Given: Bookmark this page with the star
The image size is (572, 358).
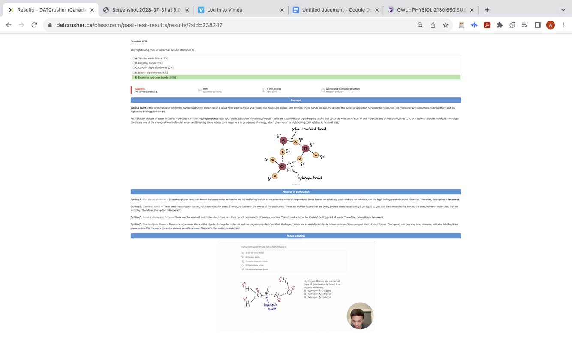Looking at the screenshot, I should (x=446, y=25).
